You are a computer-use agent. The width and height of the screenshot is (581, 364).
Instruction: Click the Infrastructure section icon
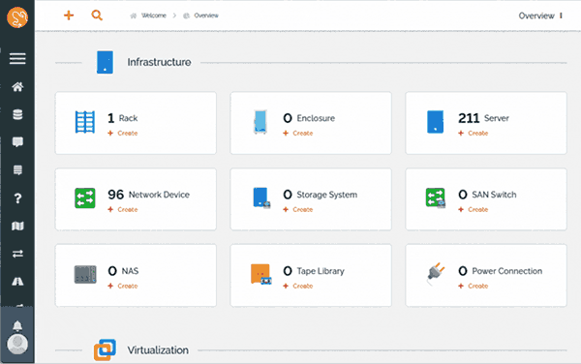105,62
